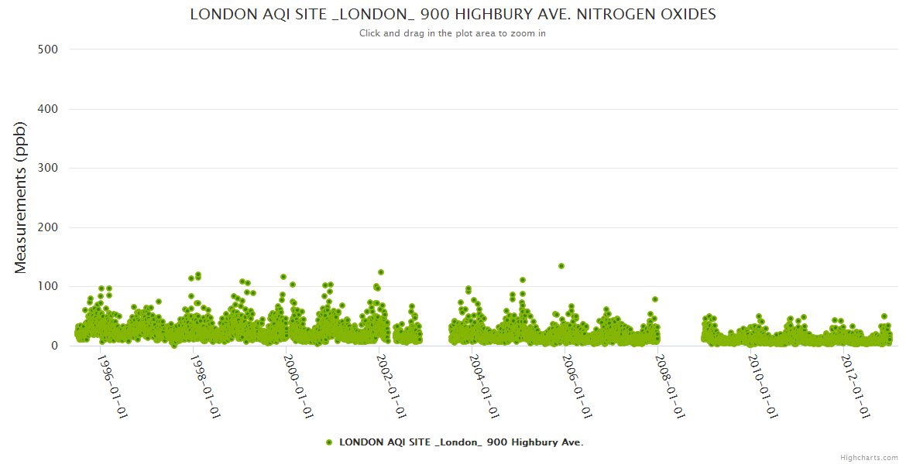Open the Highcharts.com credit link
906x464 pixels.
tap(869, 457)
